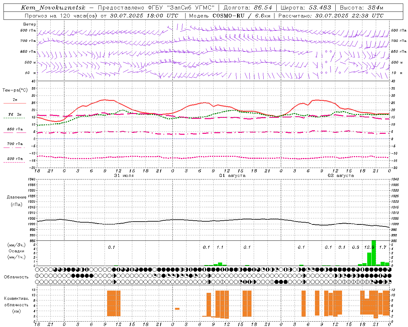Viewport: 408px width, 327px height.
Task: Click the 700 гПа temperature legend entry
Action: (x=15, y=144)
